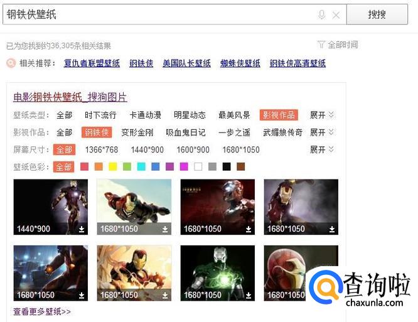Download the flying Iron Man 1680*1050 wallpaper
Viewport: 418px width, 322px height.
point(165,229)
